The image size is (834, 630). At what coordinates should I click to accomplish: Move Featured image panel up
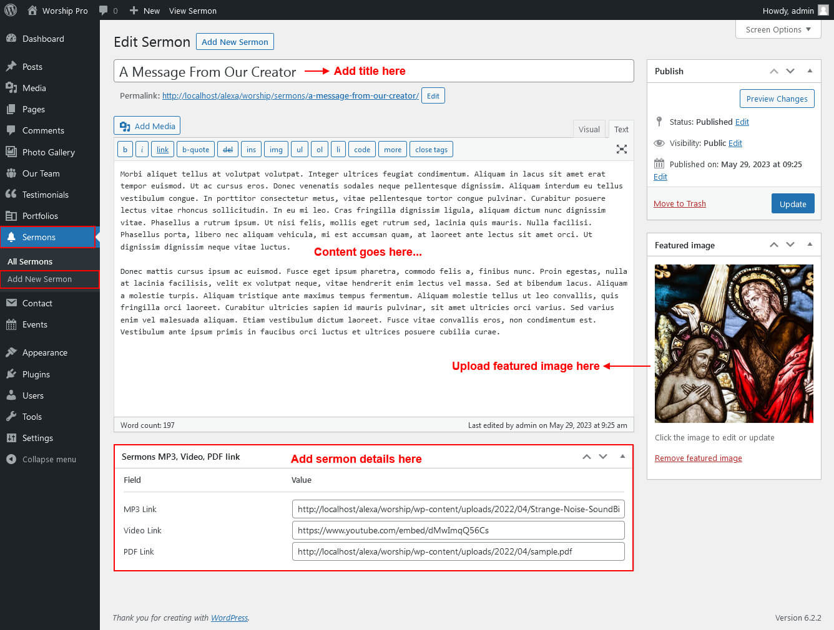[774, 245]
